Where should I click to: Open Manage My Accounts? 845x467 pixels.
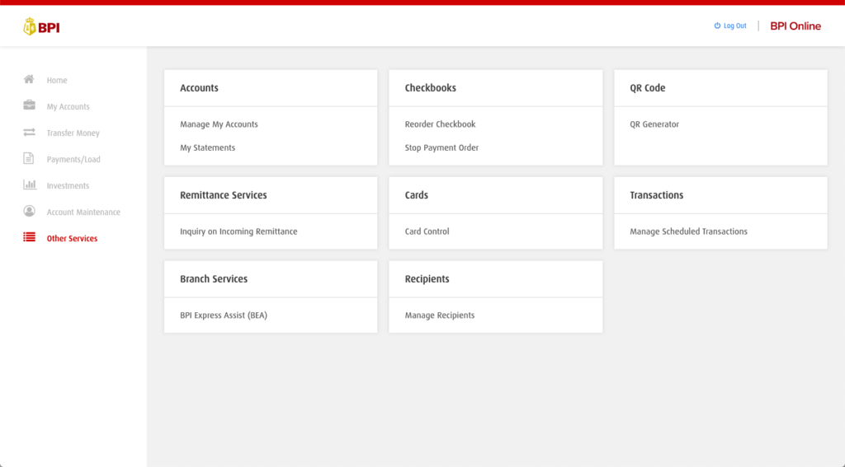[219, 124]
